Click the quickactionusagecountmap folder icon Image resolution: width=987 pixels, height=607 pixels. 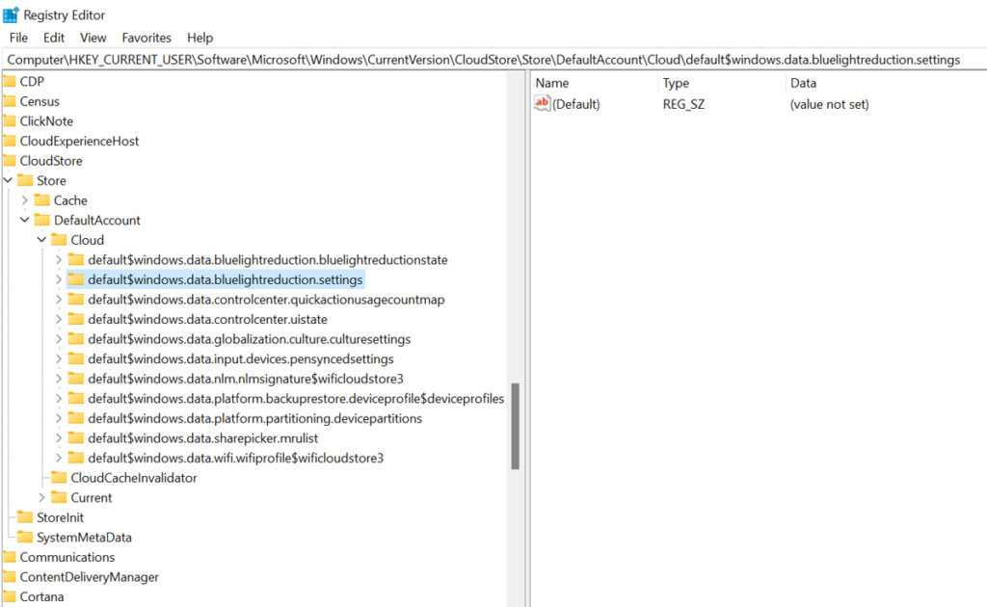point(76,300)
